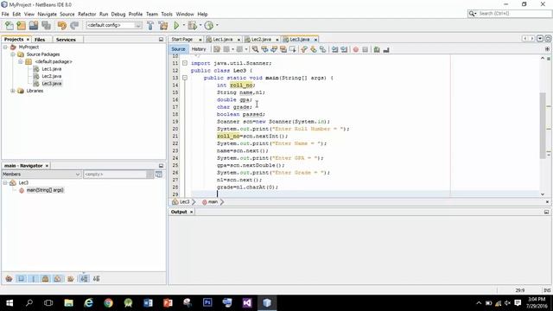
Task: Click the Windows Start button
Action: (x=10, y=303)
